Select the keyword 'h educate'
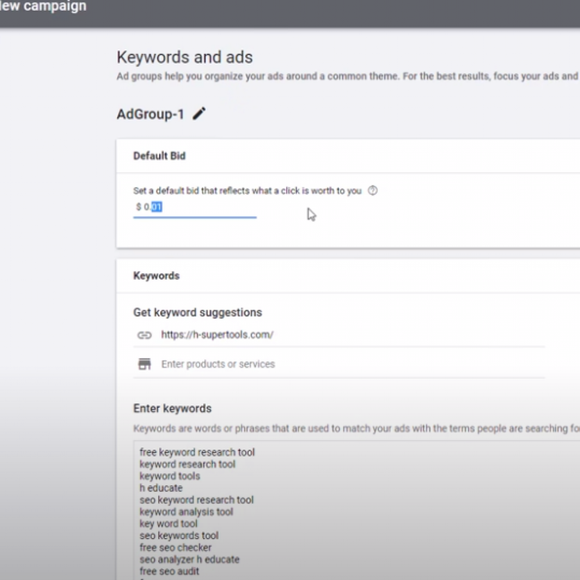 [161, 488]
